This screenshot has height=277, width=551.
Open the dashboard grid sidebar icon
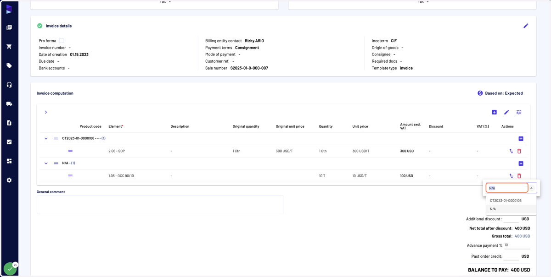coord(9,161)
